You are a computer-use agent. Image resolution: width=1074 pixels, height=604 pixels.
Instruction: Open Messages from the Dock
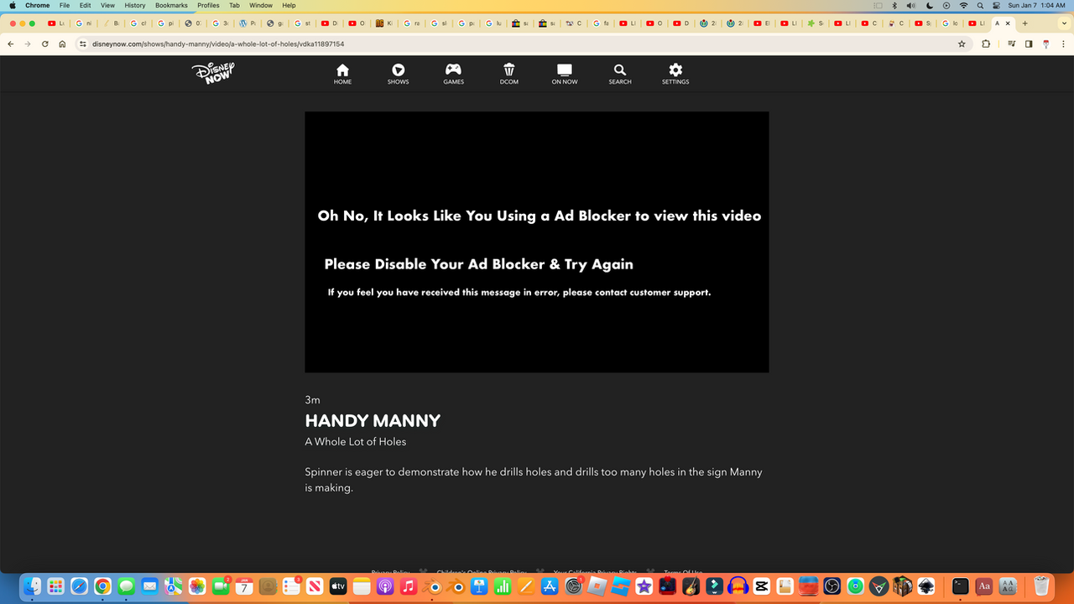click(x=126, y=586)
